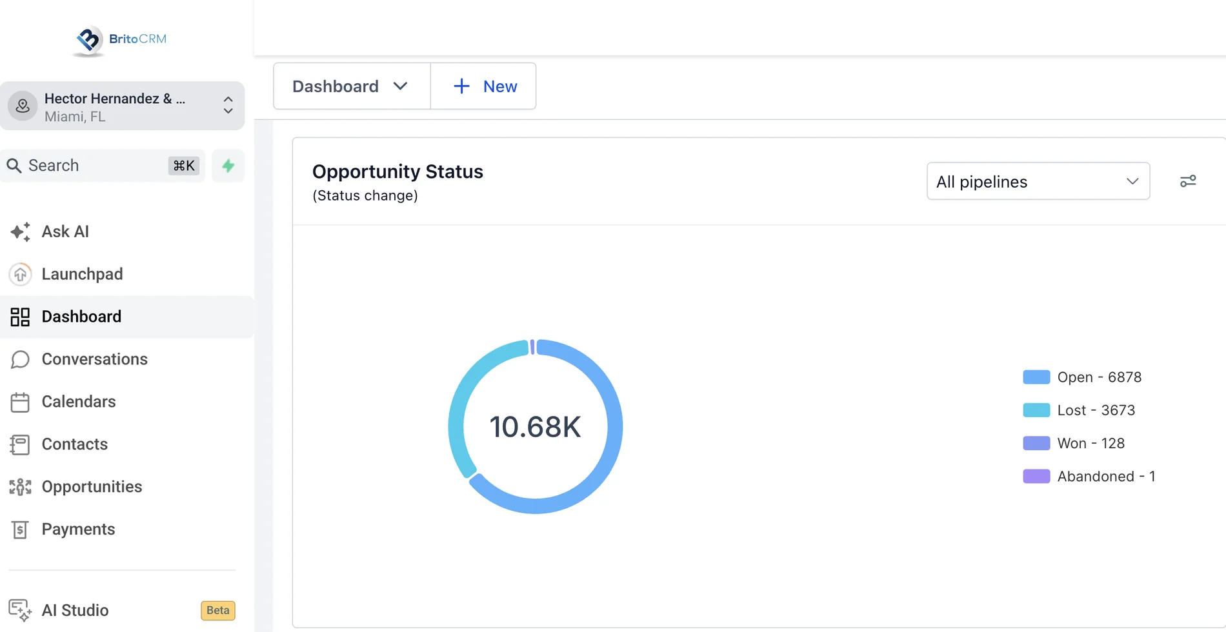
Task: Click the ⌘K shortcut badge
Action: click(x=184, y=166)
